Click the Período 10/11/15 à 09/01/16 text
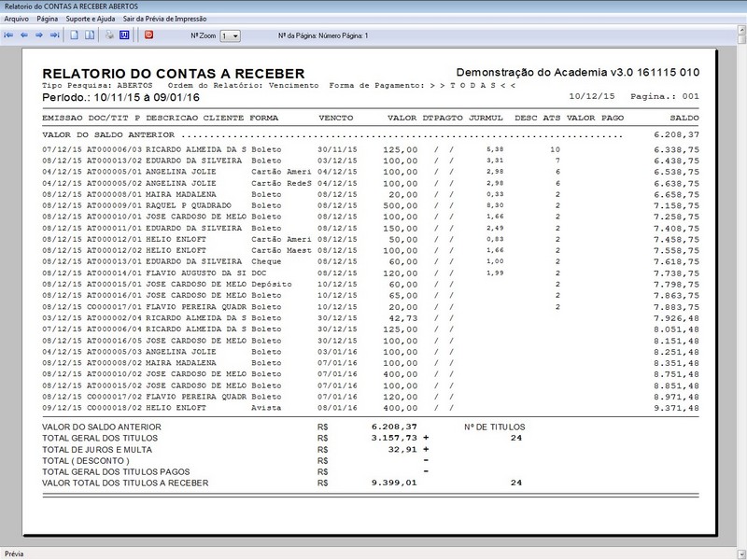Screen dimensions: 747x560 pos(121,98)
